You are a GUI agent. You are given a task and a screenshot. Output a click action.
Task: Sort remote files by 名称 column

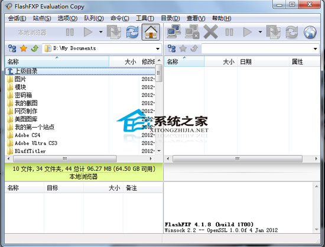184,61
